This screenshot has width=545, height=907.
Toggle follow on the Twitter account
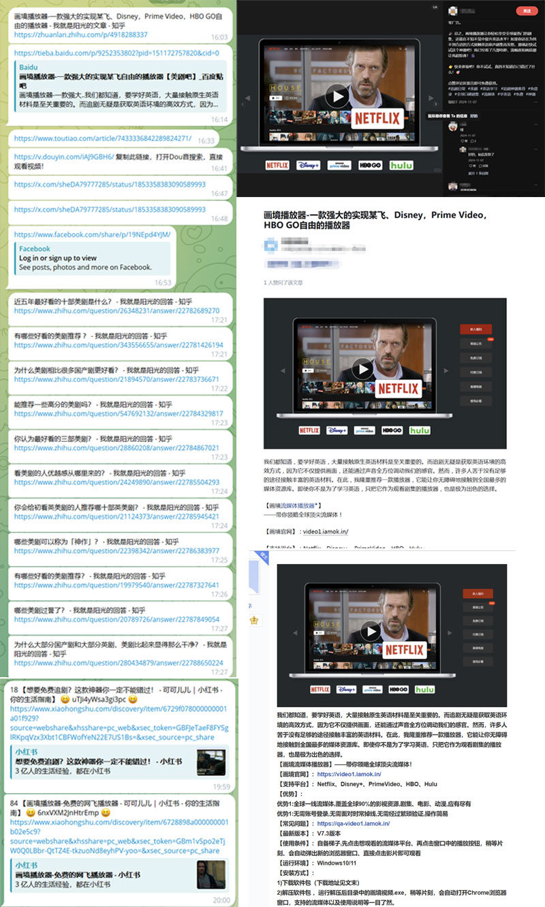[527, 11]
